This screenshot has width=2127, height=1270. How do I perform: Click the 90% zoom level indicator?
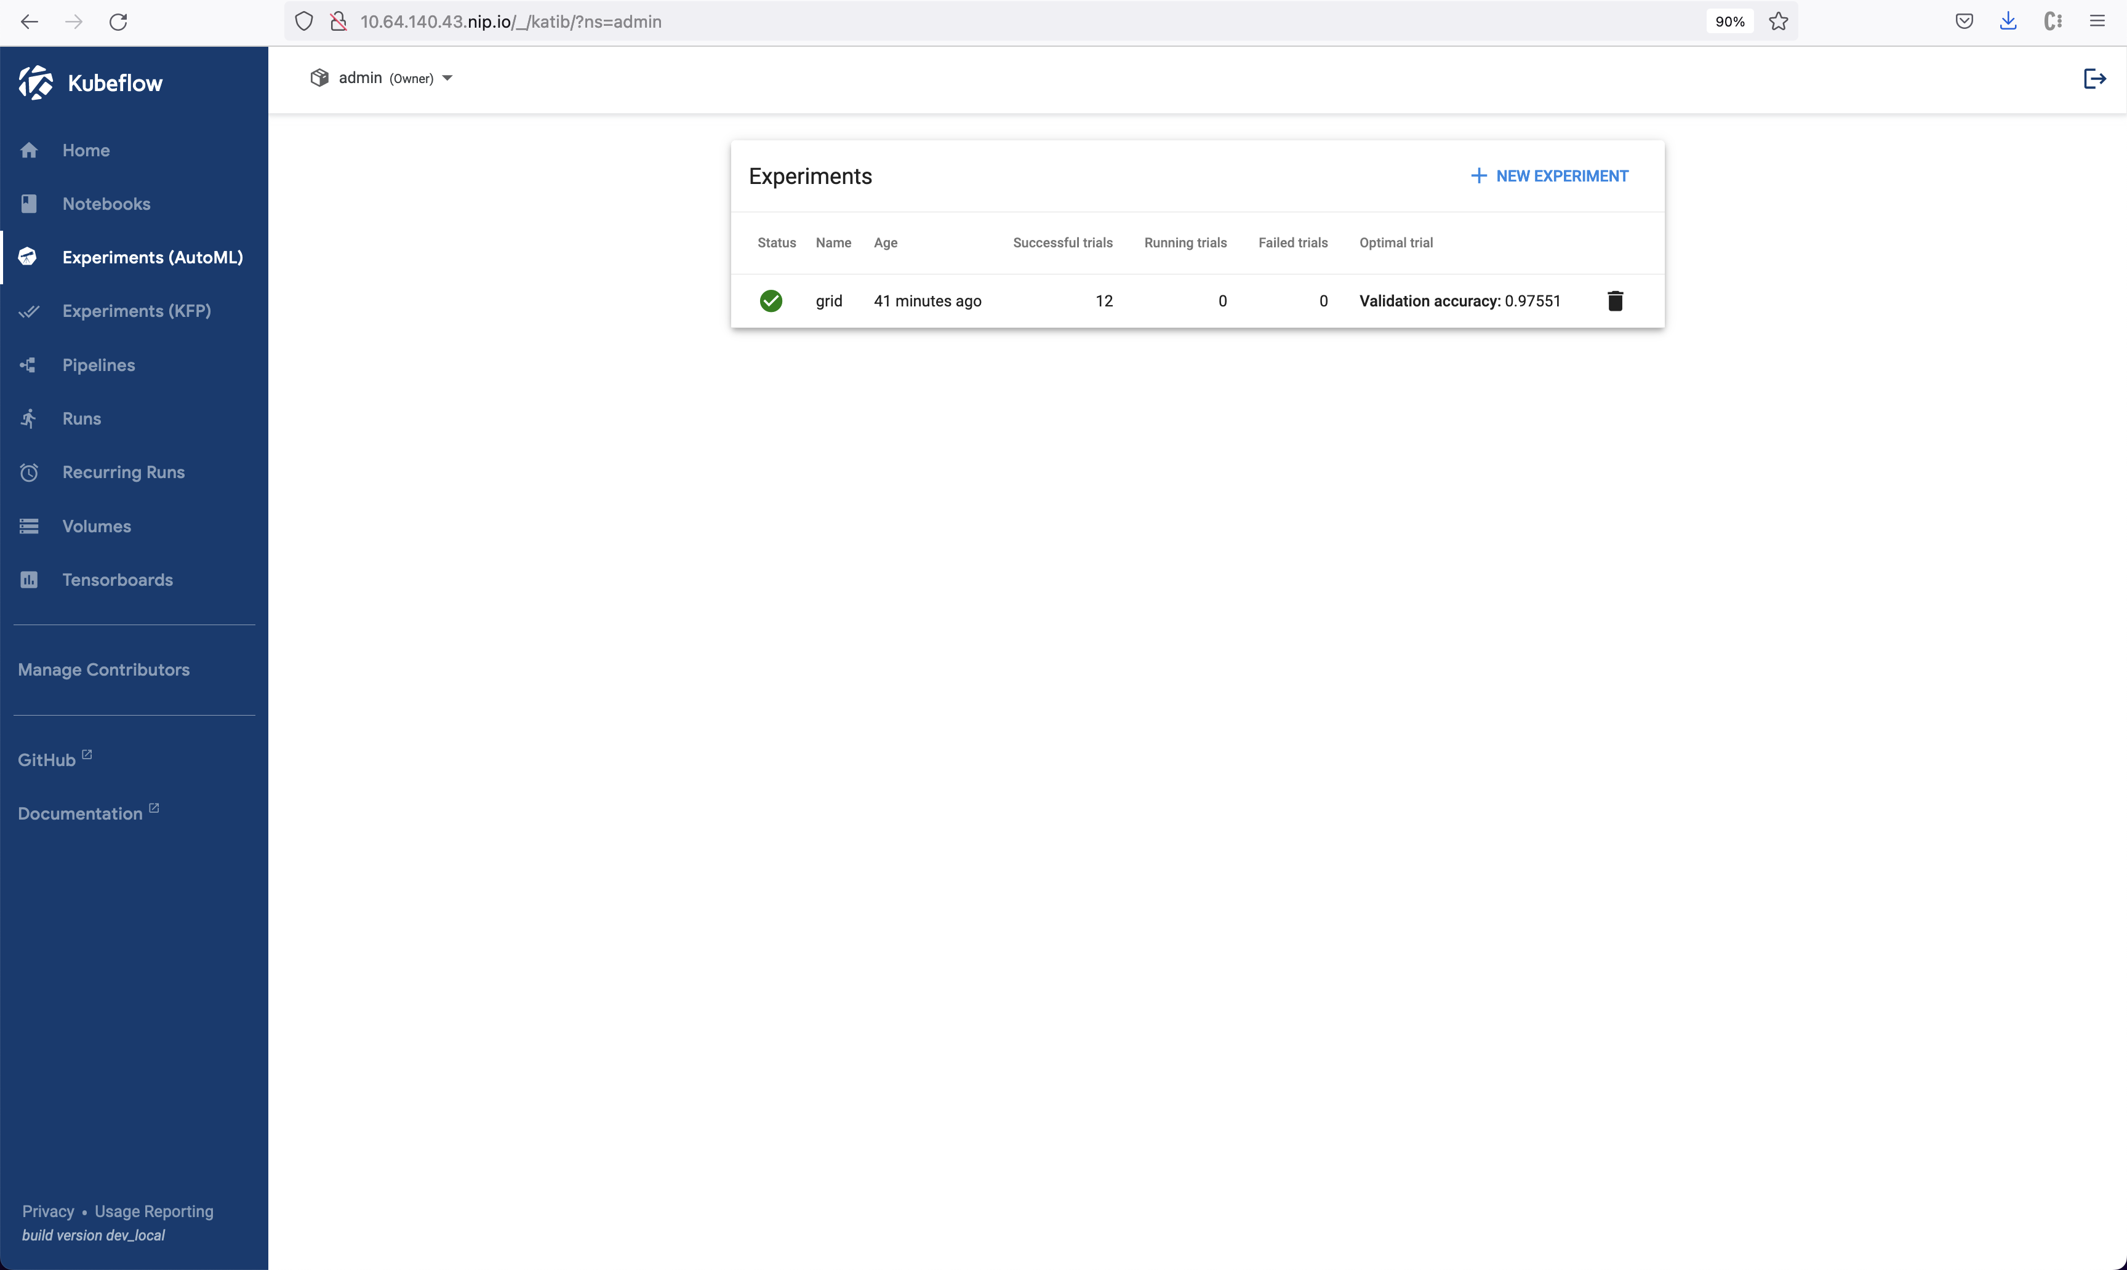click(1729, 22)
